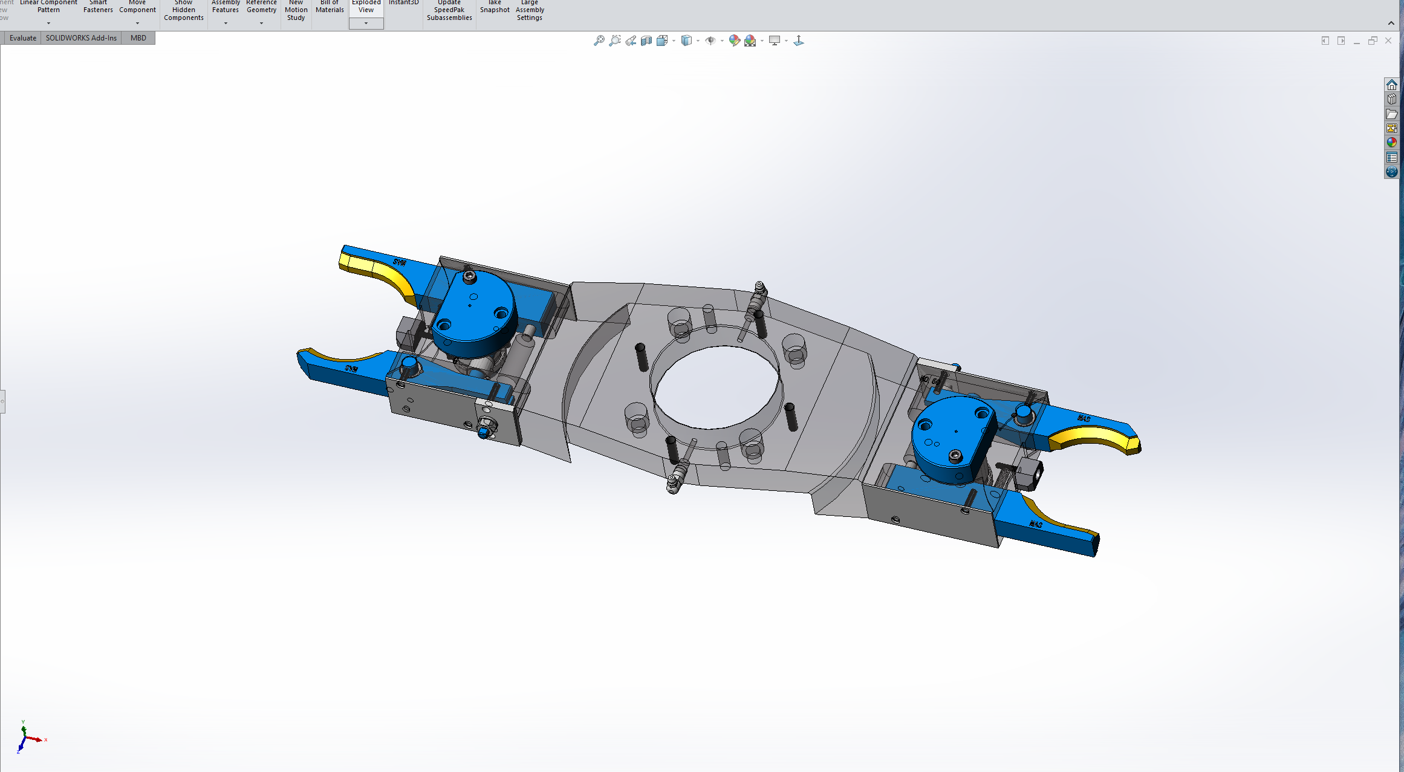Open the SOLIDWORKS Add-Ins tab

tap(81, 38)
